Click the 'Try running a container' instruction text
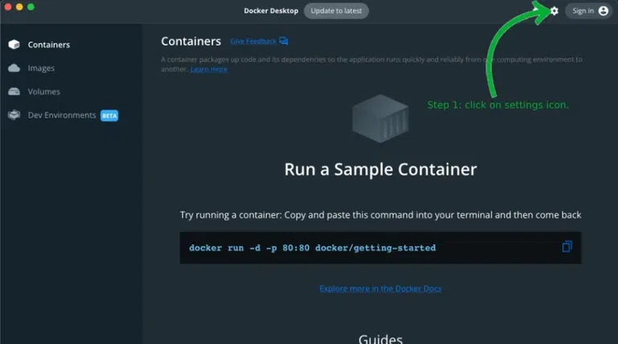Screen dimensions: 618x344 click(381, 215)
